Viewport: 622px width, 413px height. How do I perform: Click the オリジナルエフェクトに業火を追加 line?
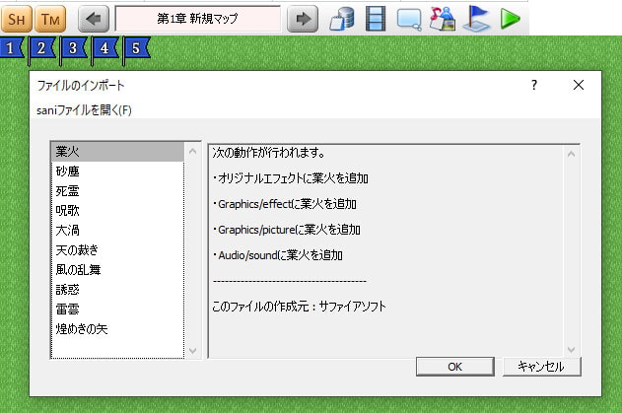(291, 178)
